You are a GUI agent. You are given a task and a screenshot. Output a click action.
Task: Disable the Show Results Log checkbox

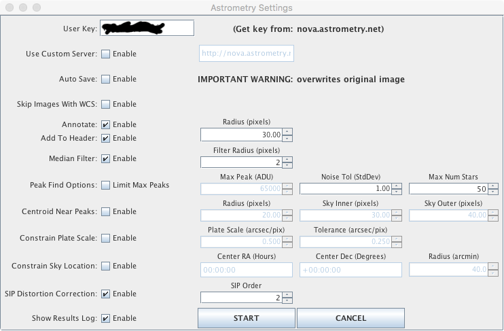point(105,318)
